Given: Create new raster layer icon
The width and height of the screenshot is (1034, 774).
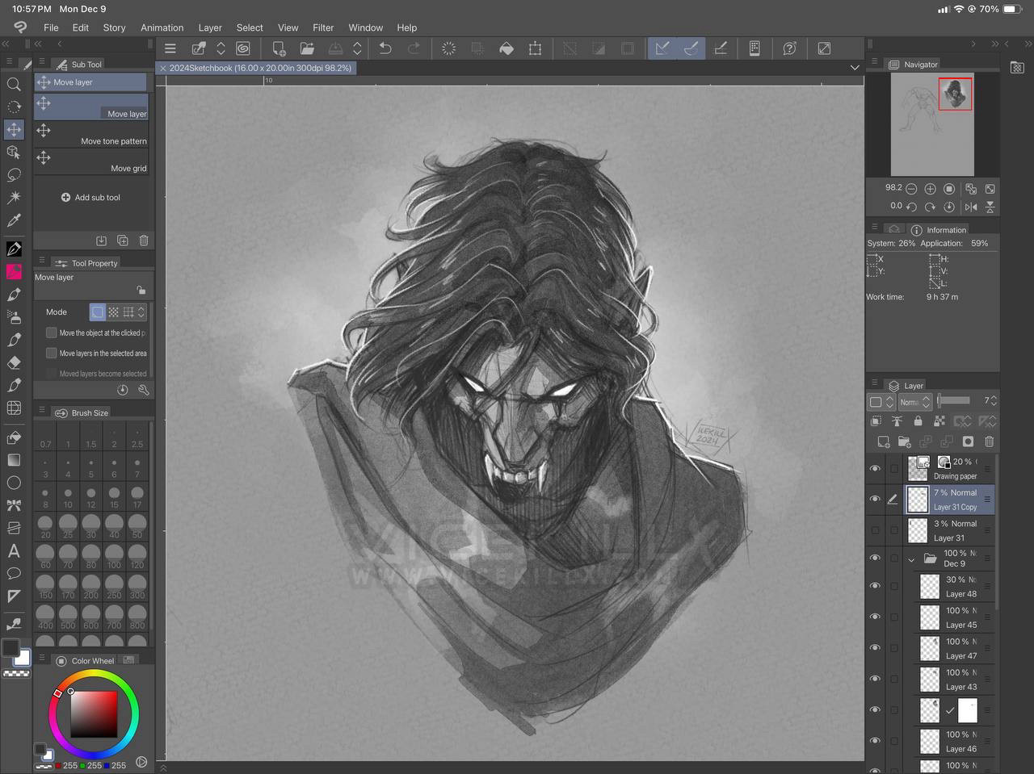Looking at the screenshot, I should pos(884,441).
